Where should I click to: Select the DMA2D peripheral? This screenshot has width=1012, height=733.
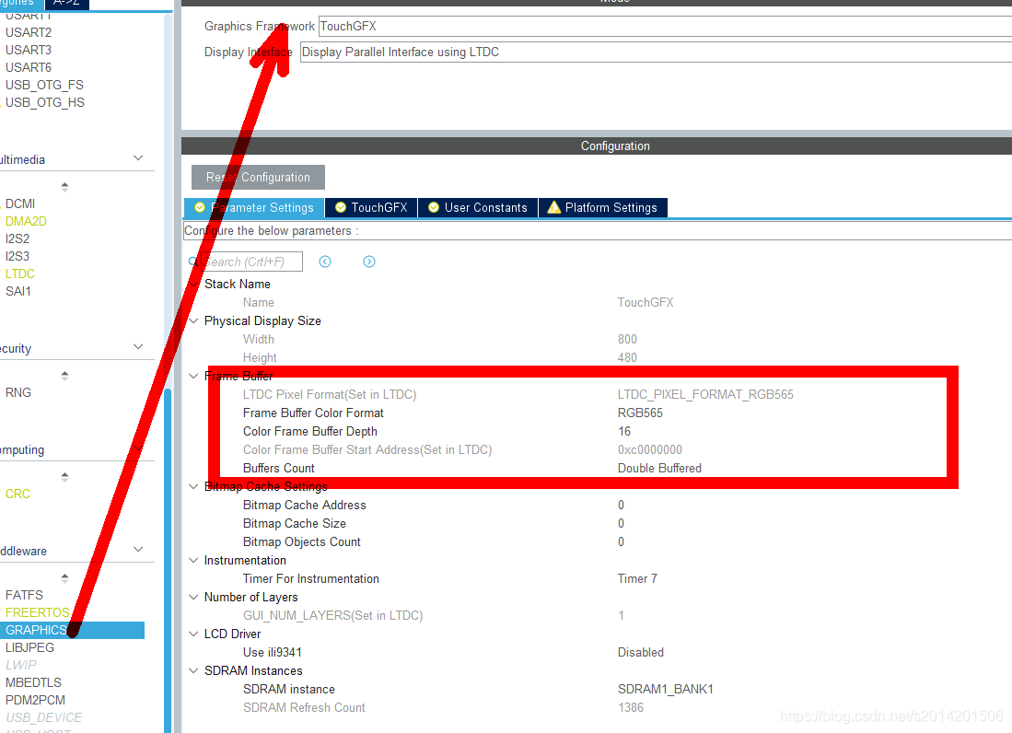tap(26, 221)
